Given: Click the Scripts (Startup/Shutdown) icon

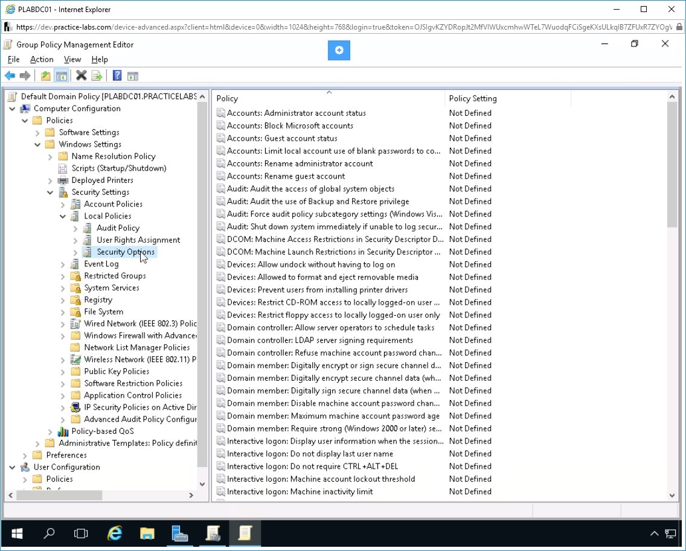Looking at the screenshot, I should pos(63,168).
